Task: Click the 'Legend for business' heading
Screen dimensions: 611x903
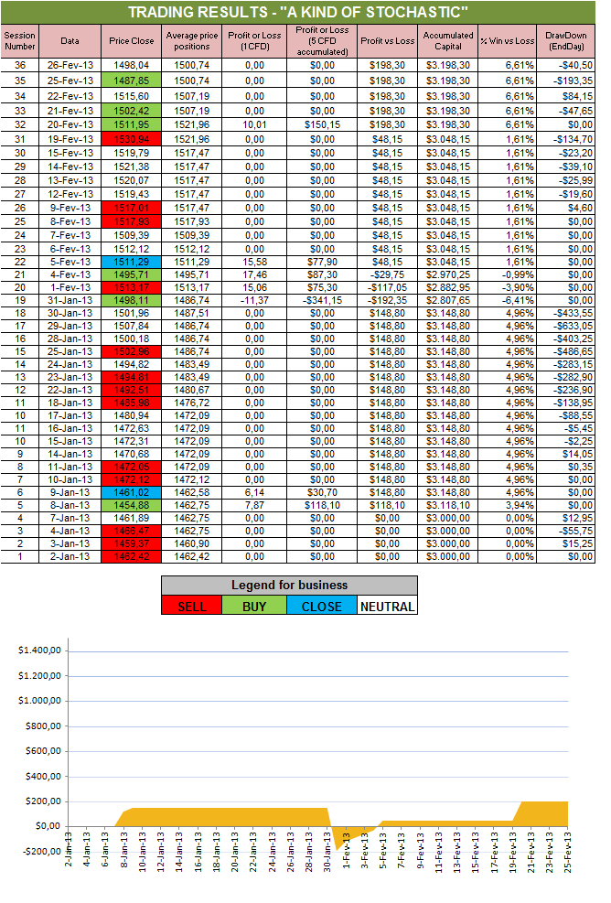Action: 289,586
